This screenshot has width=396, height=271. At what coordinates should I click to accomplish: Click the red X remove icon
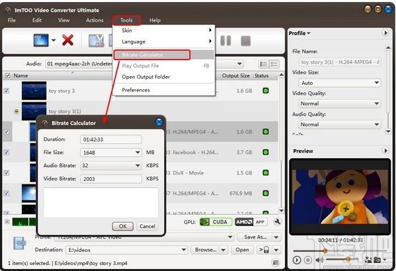pos(67,40)
